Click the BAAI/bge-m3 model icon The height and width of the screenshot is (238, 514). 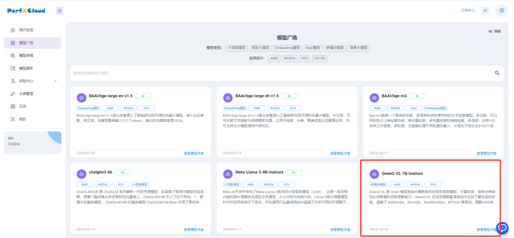[375, 97]
